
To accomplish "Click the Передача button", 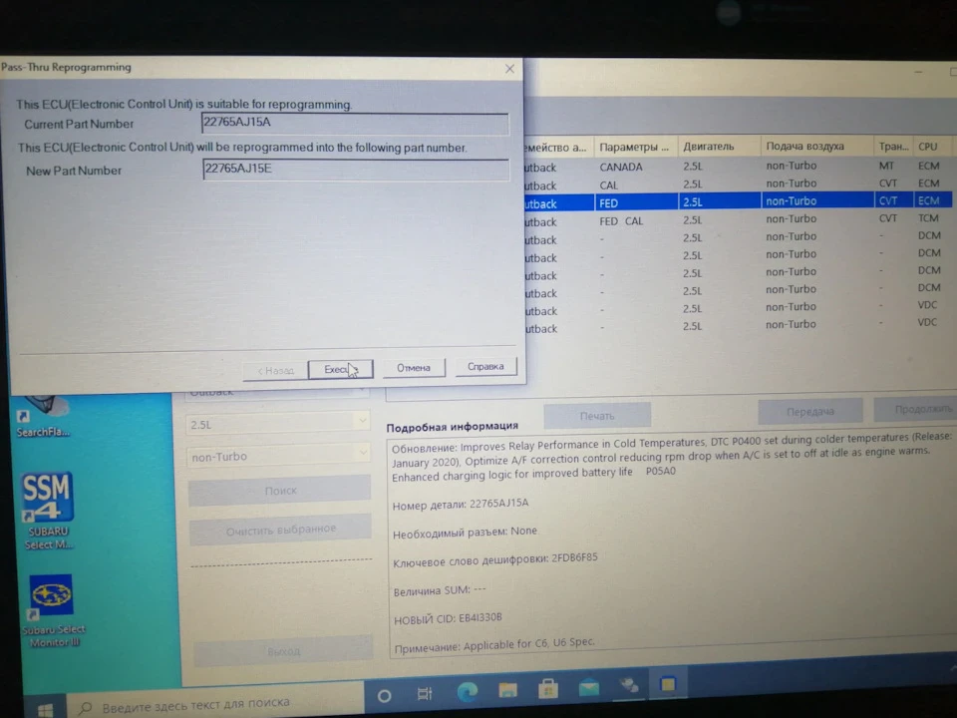I will point(809,412).
